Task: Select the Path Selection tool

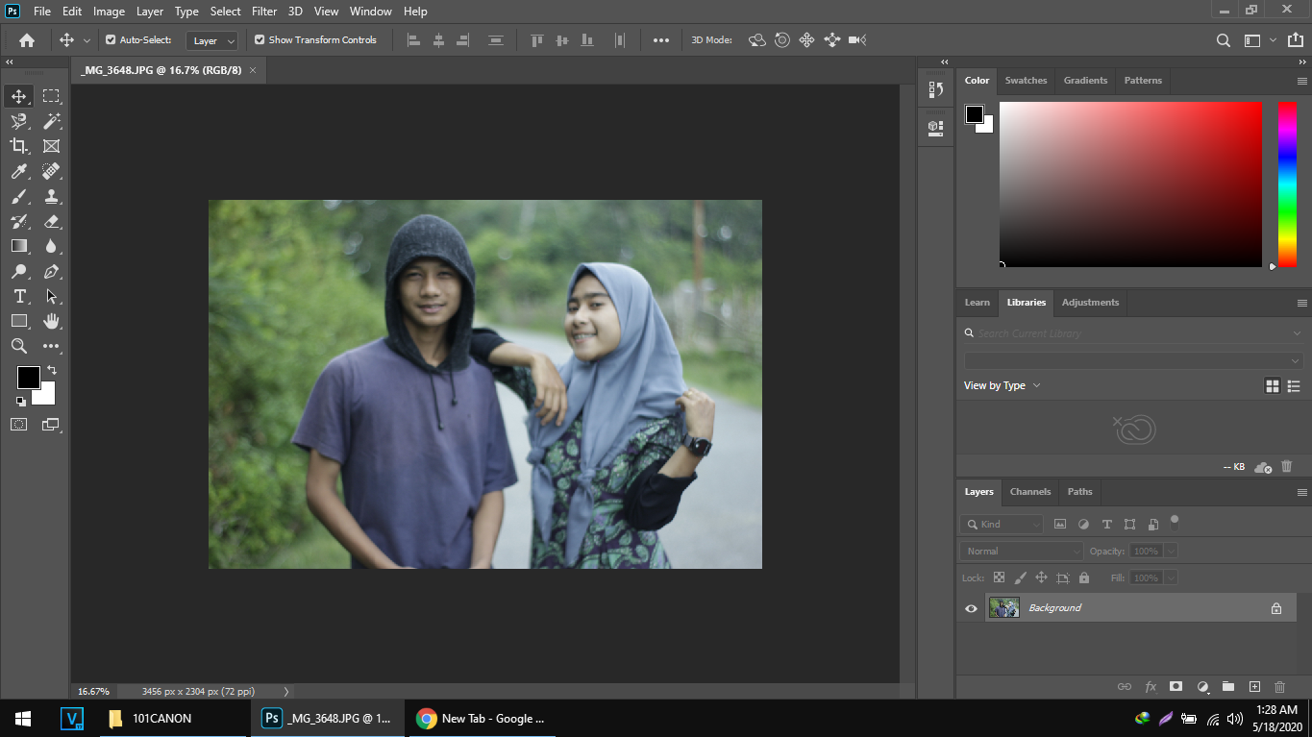Action: click(x=51, y=296)
